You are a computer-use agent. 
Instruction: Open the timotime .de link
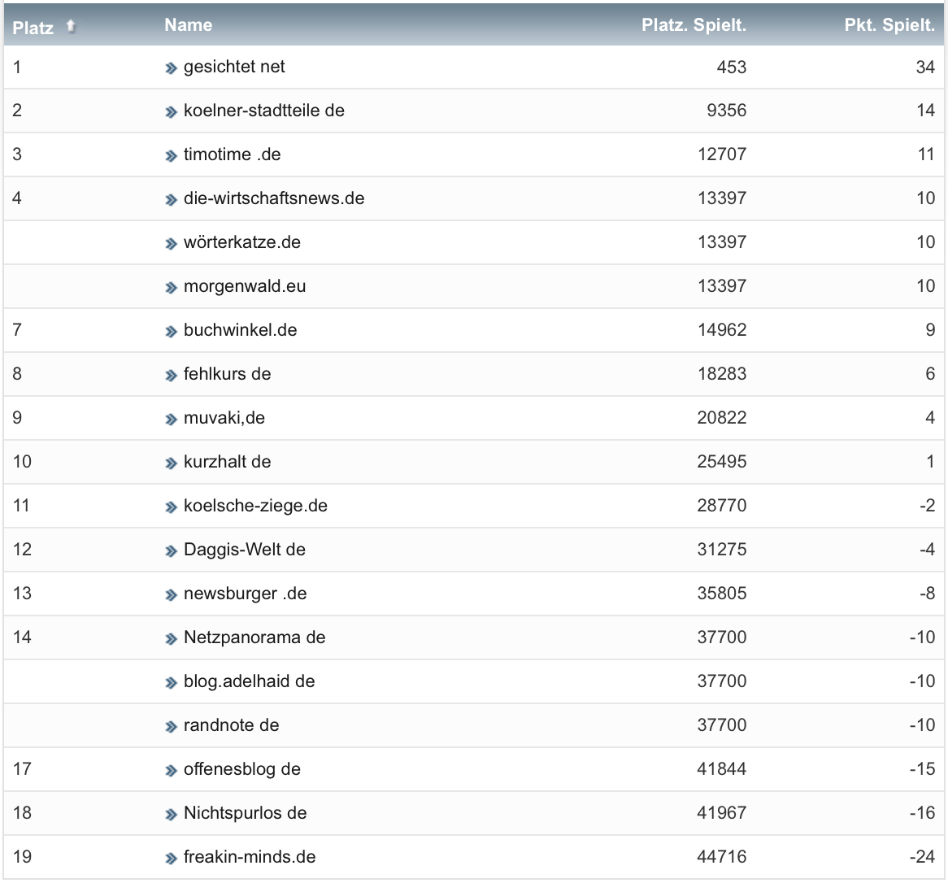point(233,154)
